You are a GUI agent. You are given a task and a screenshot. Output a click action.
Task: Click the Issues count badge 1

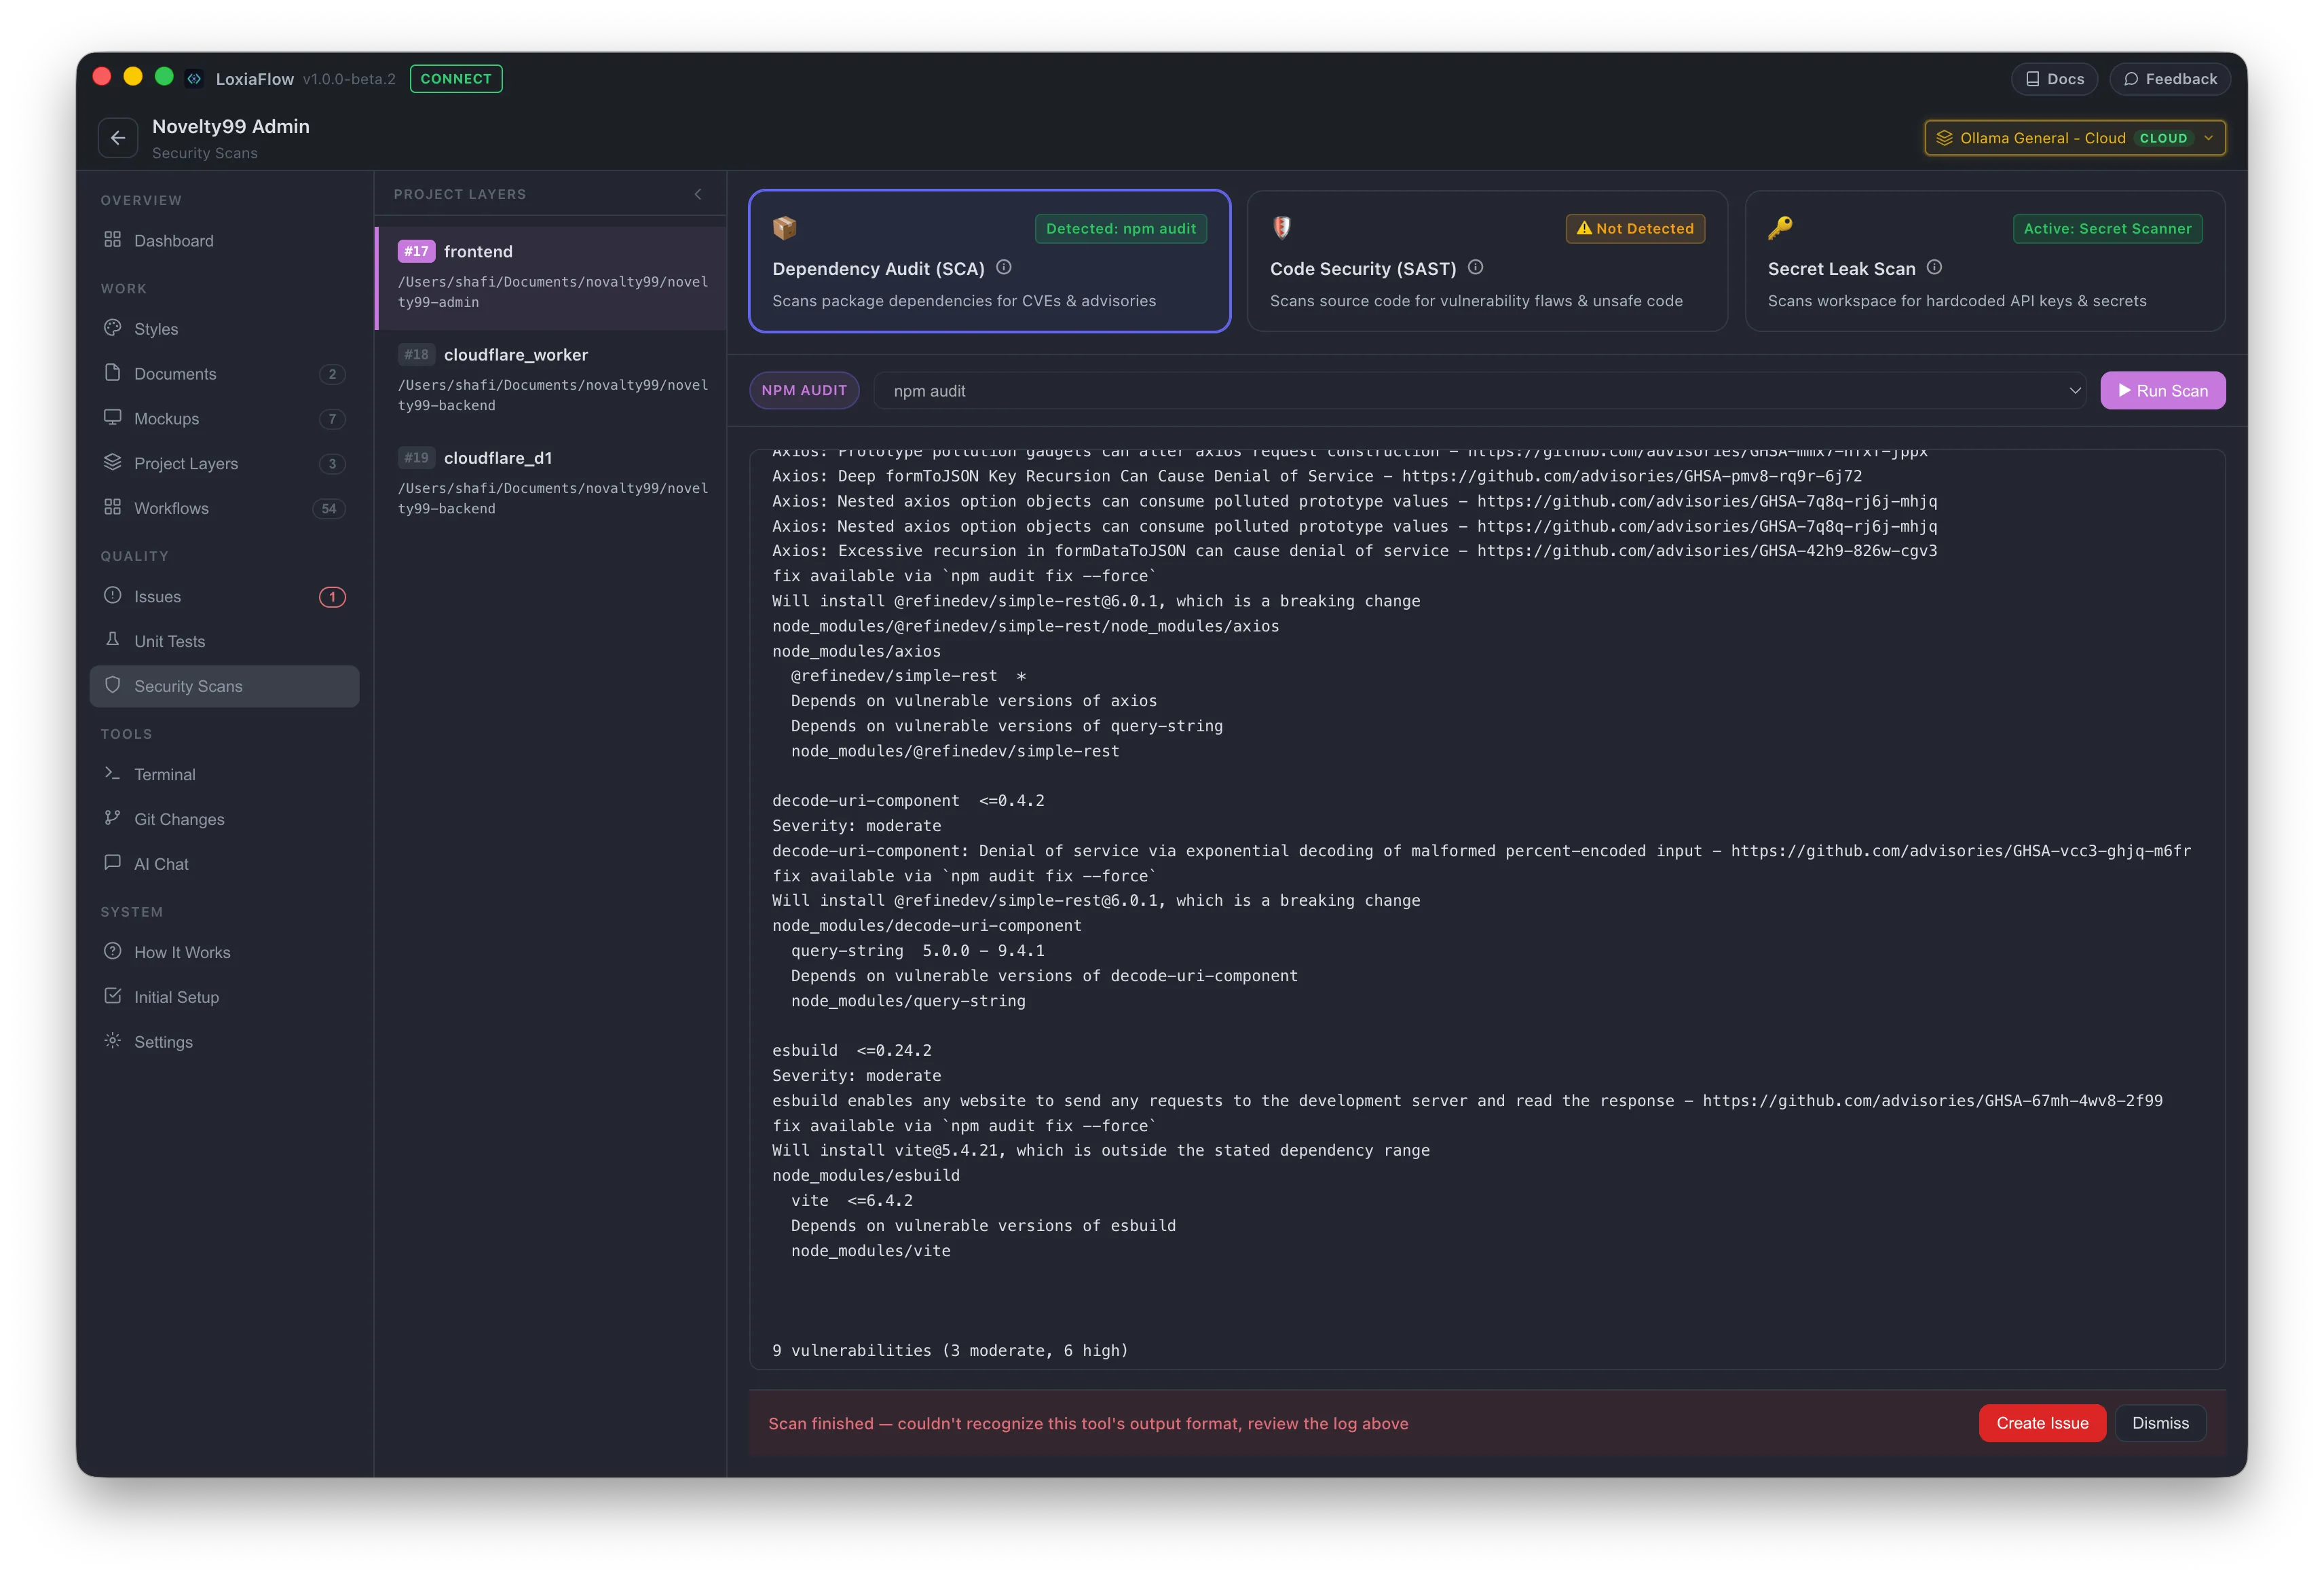coord(332,596)
